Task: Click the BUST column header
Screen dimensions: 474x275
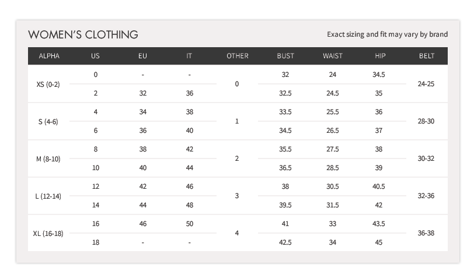Action: [285, 56]
